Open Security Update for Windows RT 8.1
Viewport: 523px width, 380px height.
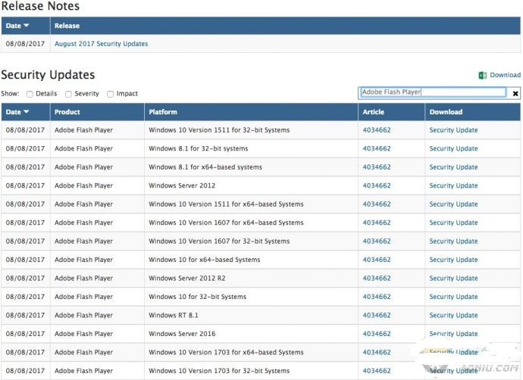[453, 315]
